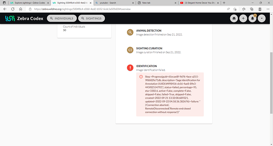Image resolution: width=273 pixels, height=146 pixels.
Task: Click the error alert icon in message box
Action: (x=141, y=77)
